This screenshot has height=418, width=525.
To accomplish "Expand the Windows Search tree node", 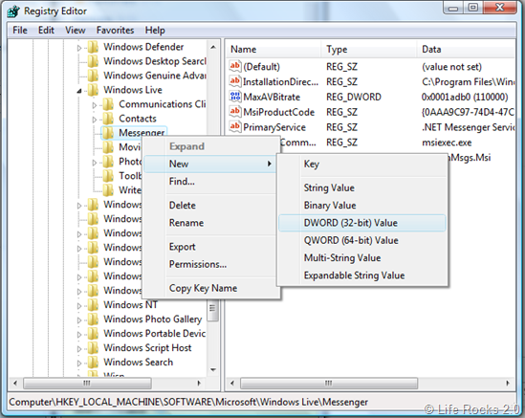I will click(79, 363).
